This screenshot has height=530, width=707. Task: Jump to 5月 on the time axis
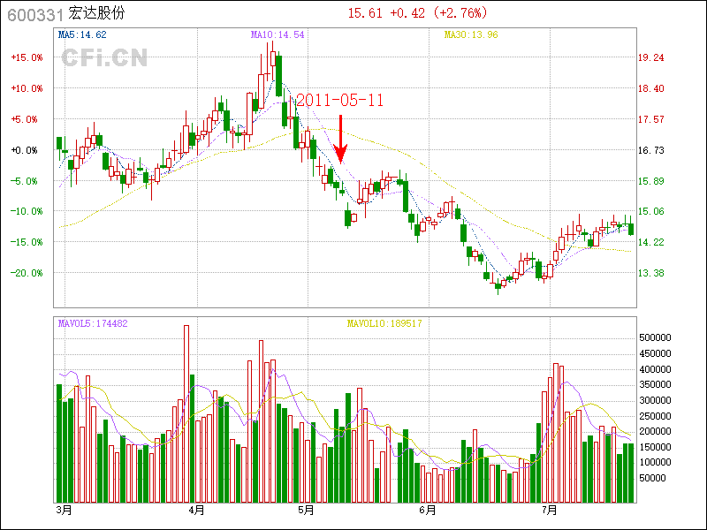pos(307,510)
